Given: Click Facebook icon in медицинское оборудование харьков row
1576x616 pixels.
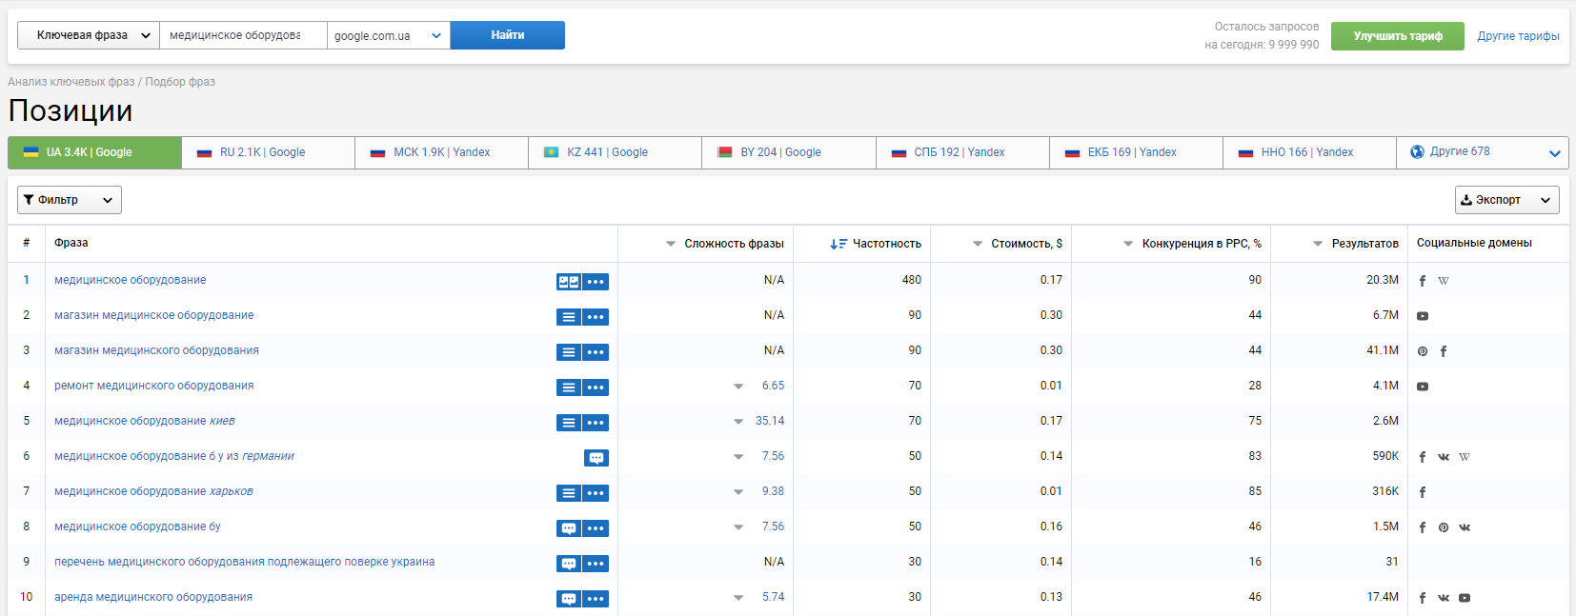Looking at the screenshot, I should [x=1423, y=492].
